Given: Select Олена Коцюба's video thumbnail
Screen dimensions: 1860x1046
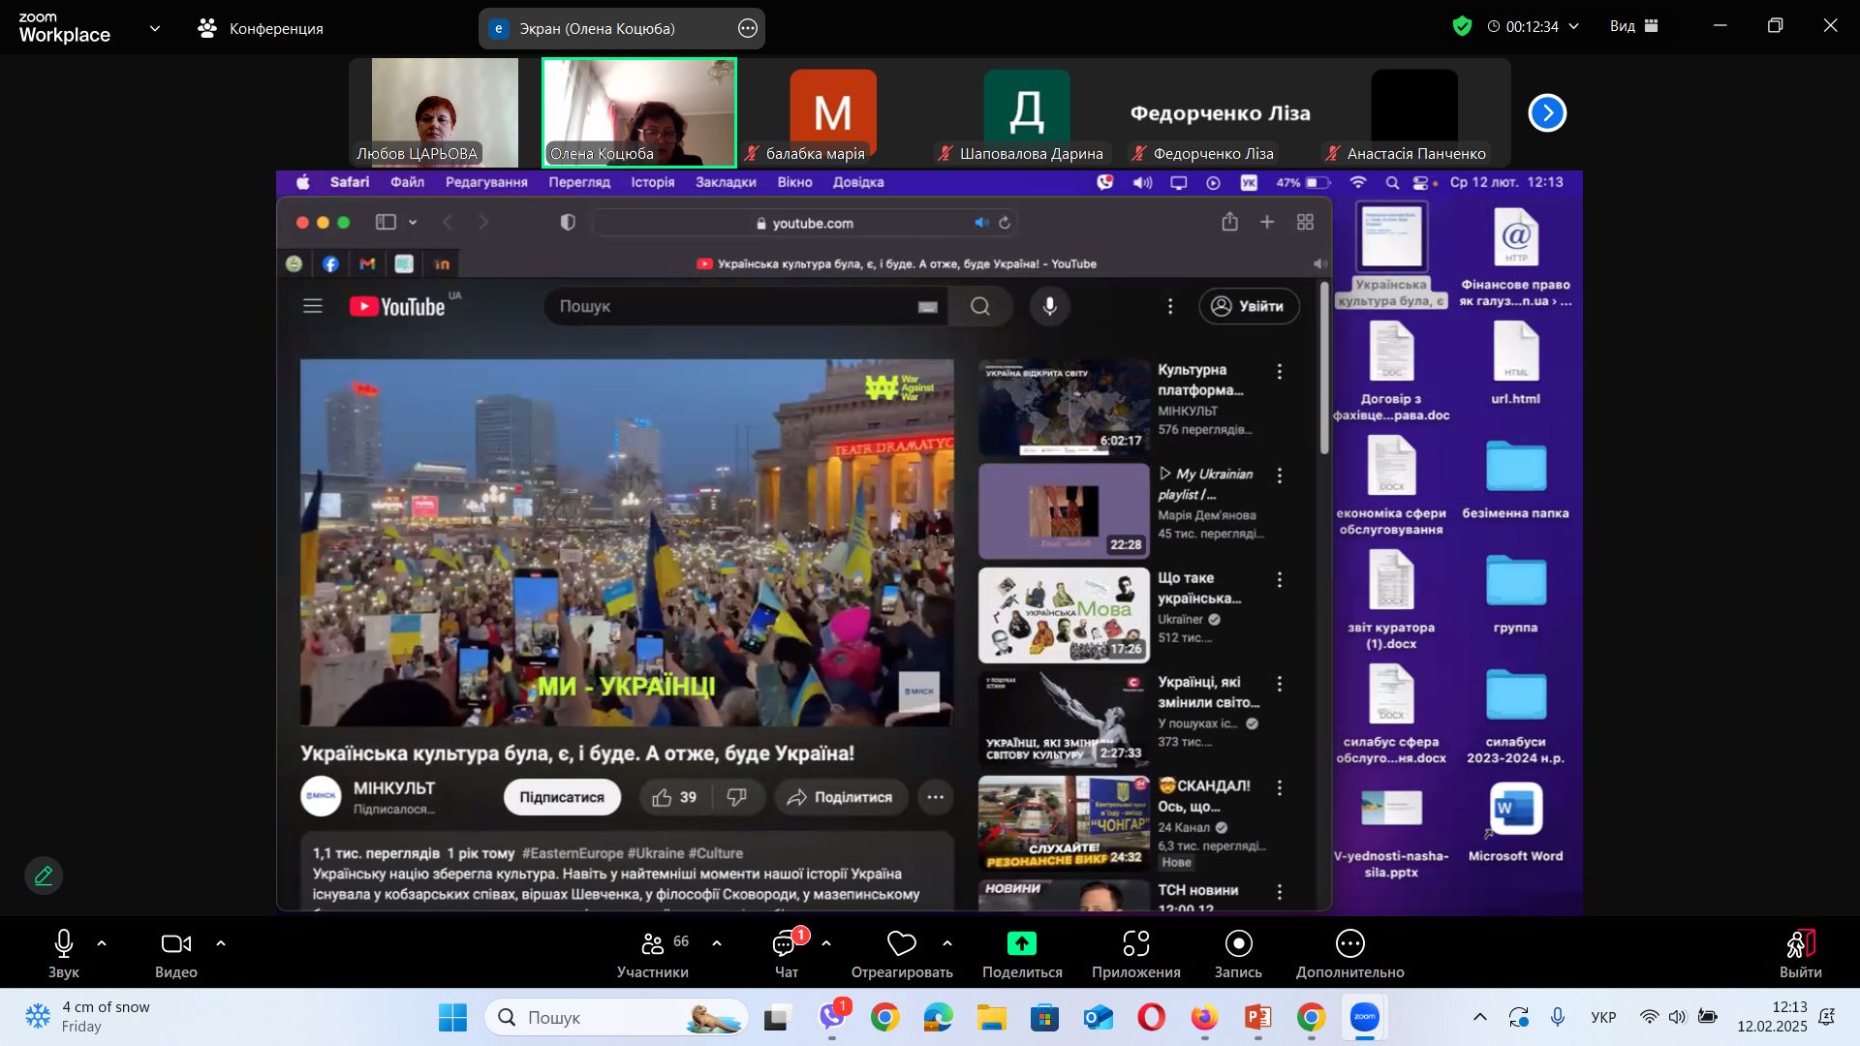Looking at the screenshot, I should click(x=638, y=111).
